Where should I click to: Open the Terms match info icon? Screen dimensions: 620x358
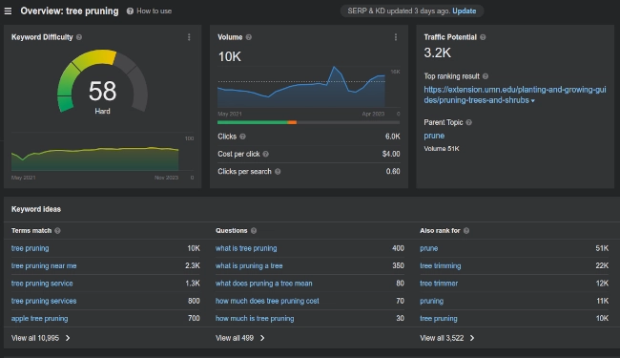(58, 231)
